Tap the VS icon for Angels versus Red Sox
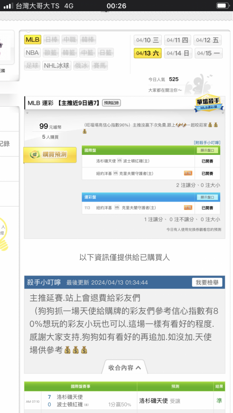The image size is (233, 413). [120, 161]
